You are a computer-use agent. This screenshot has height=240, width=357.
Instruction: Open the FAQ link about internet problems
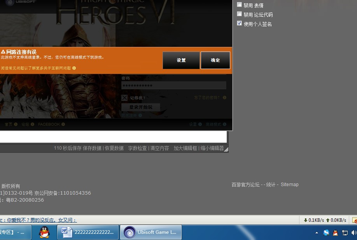(38, 68)
